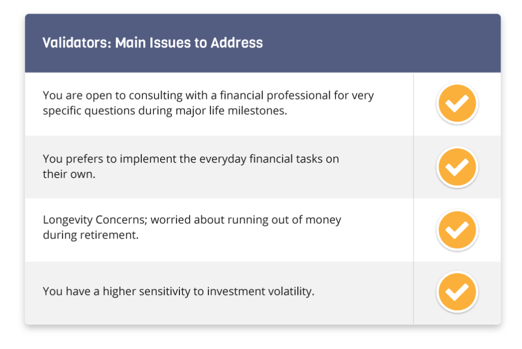Toggle the checkmark for Longevity Concerns

(457, 230)
